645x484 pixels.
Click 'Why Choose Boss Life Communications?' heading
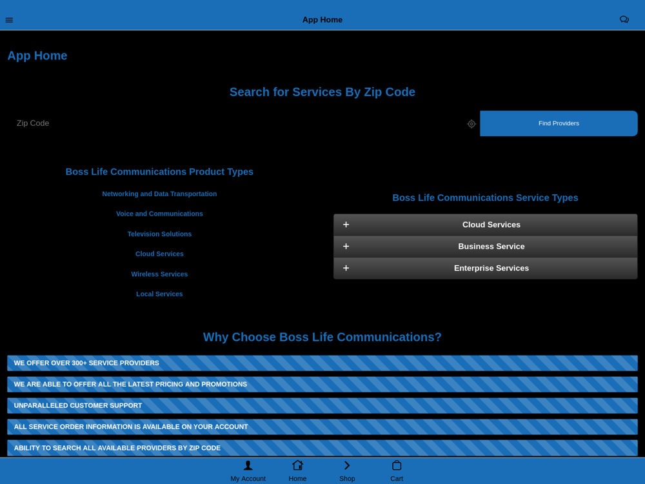322,337
